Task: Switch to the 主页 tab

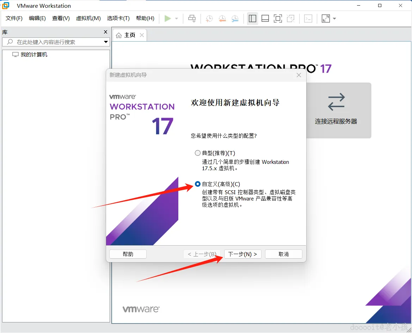Action: click(130, 35)
